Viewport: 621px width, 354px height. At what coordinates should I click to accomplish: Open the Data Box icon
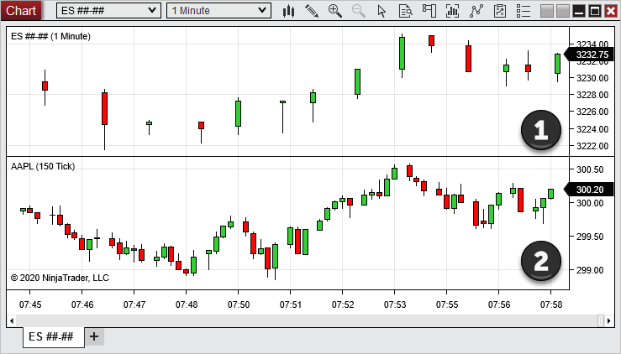[406, 11]
